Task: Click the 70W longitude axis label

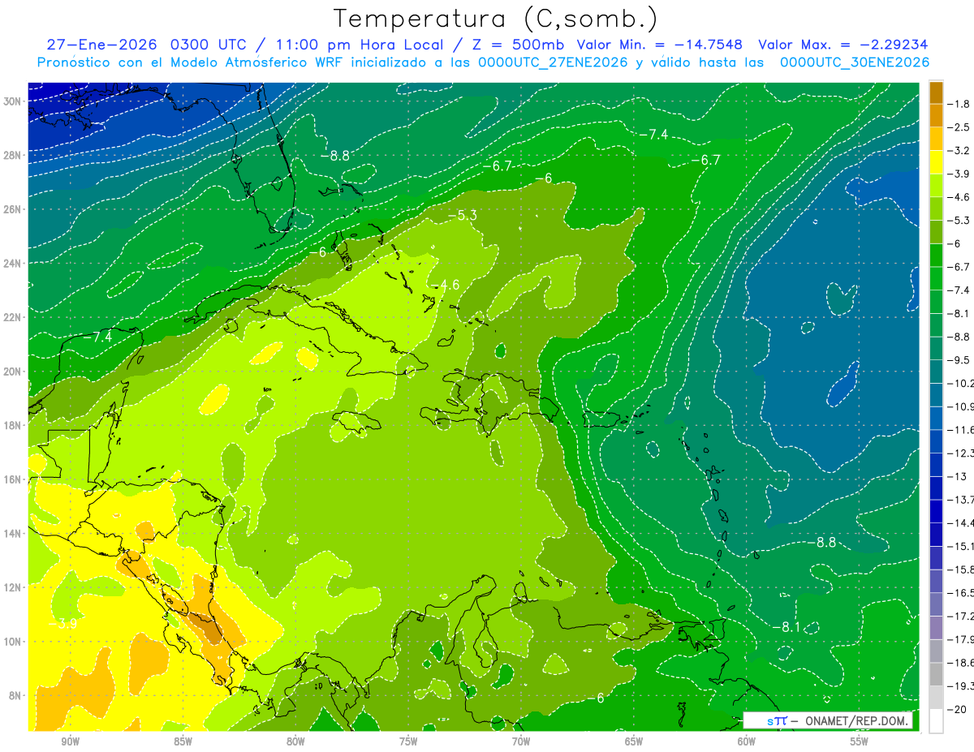Action: tap(521, 741)
